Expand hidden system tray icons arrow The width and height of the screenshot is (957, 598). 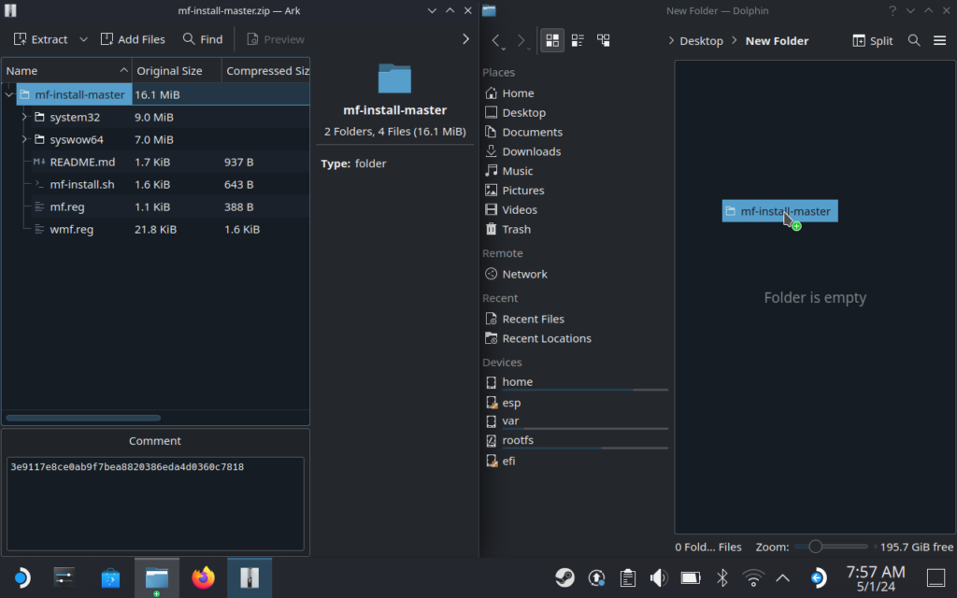pyautogui.click(x=782, y=577)
